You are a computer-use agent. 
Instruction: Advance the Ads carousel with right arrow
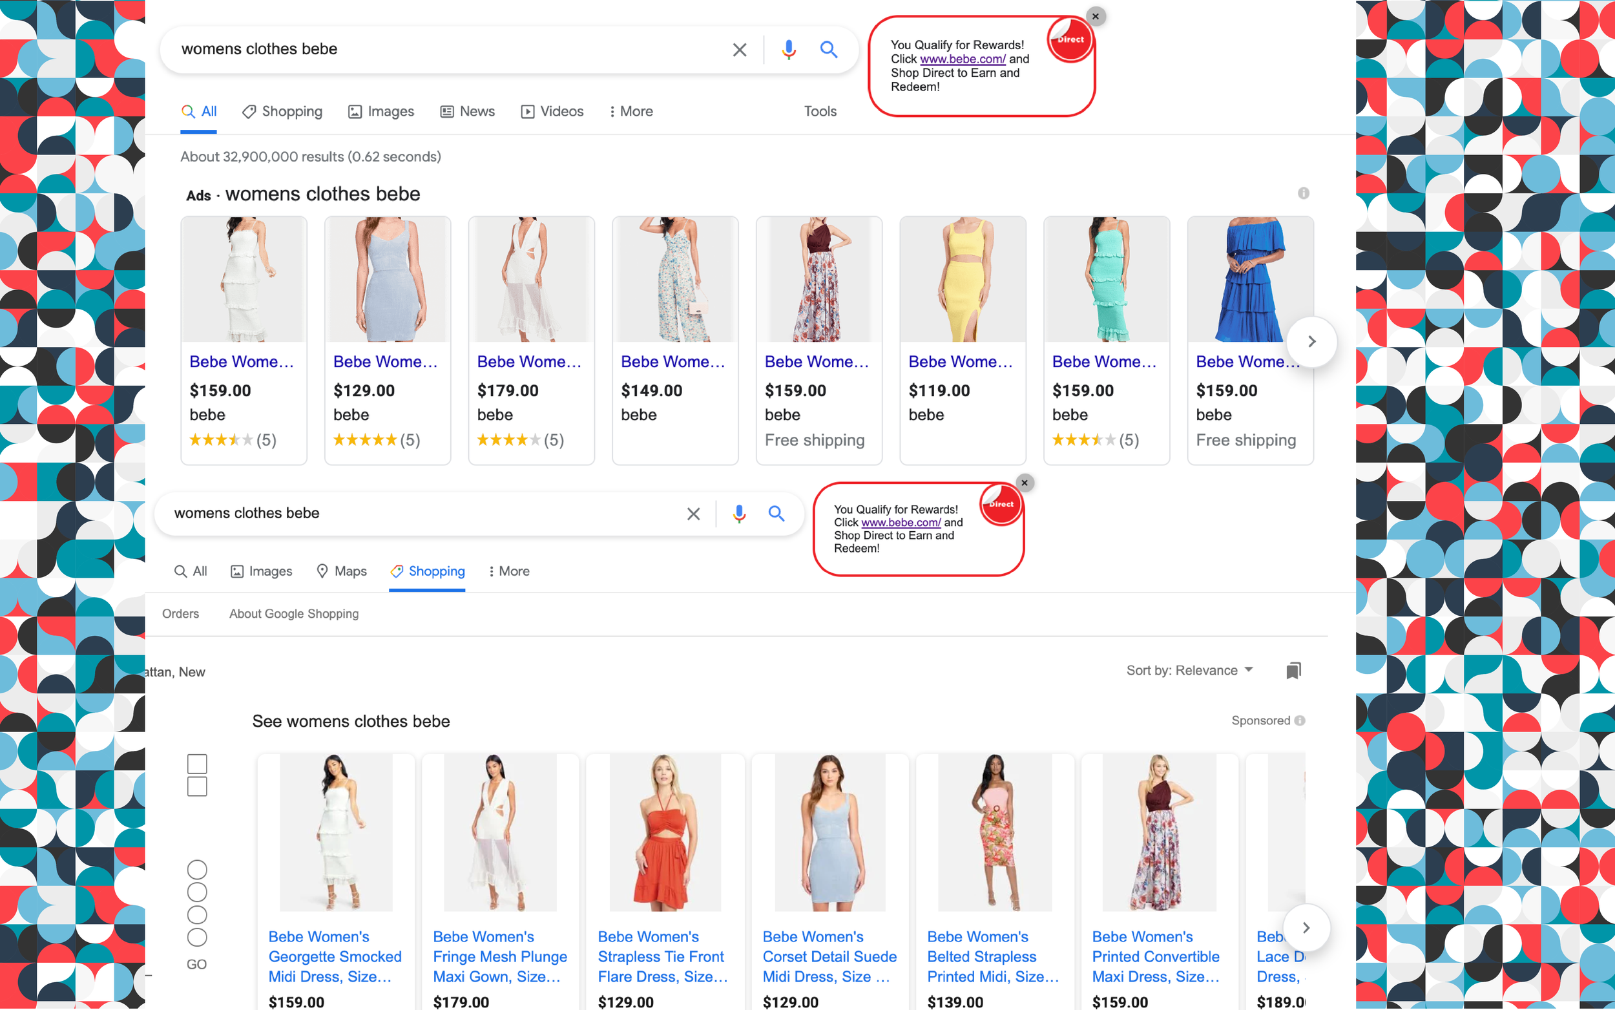pyautogui.click(x=1311, y=341)
